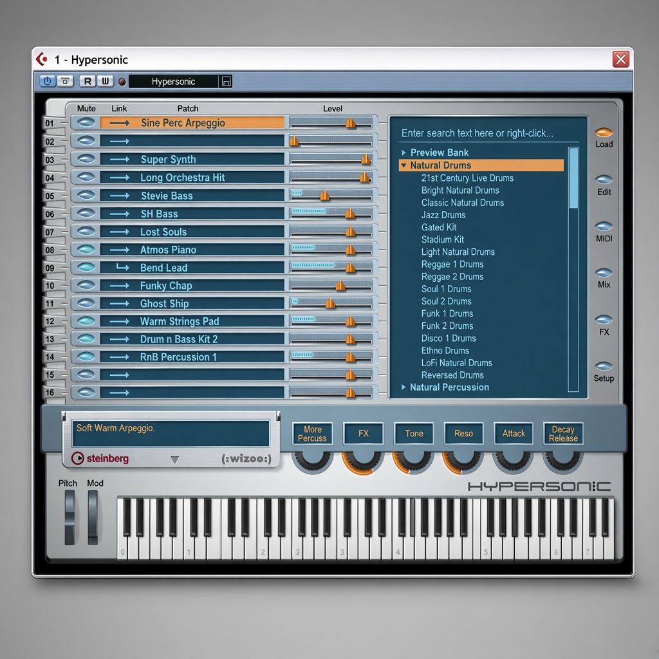This screenshot has height=659, width=659.
Task: Select the Lost Souls patch slot
Action: (192, 232)
